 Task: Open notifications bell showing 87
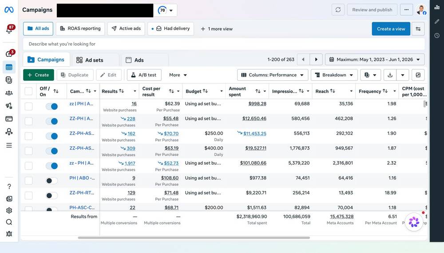(x=9, y=29)
